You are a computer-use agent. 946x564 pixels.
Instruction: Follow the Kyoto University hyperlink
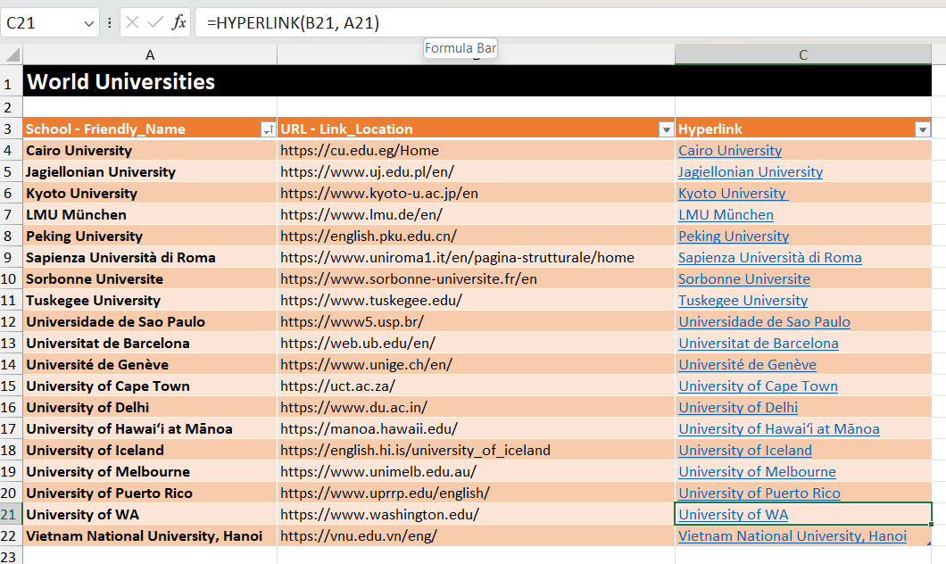[x=732, y=194]
